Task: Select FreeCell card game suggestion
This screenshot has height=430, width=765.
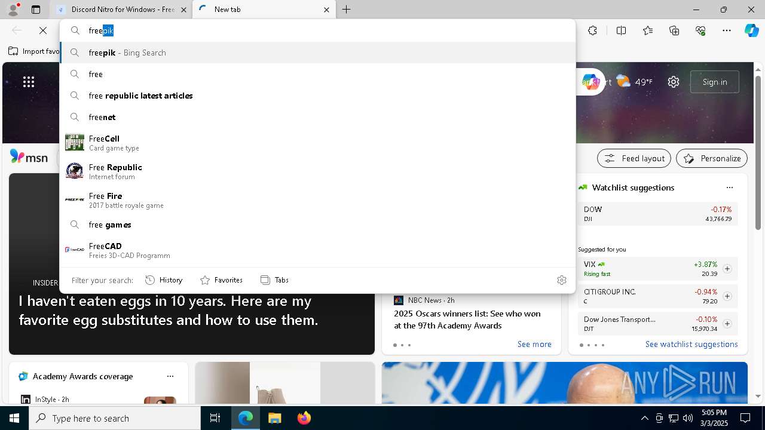Action: tap(317, 143)
